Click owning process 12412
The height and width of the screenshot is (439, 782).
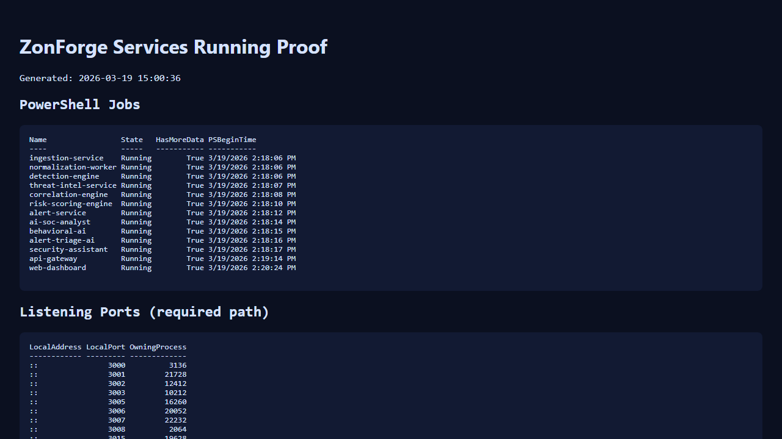(176, 384)
